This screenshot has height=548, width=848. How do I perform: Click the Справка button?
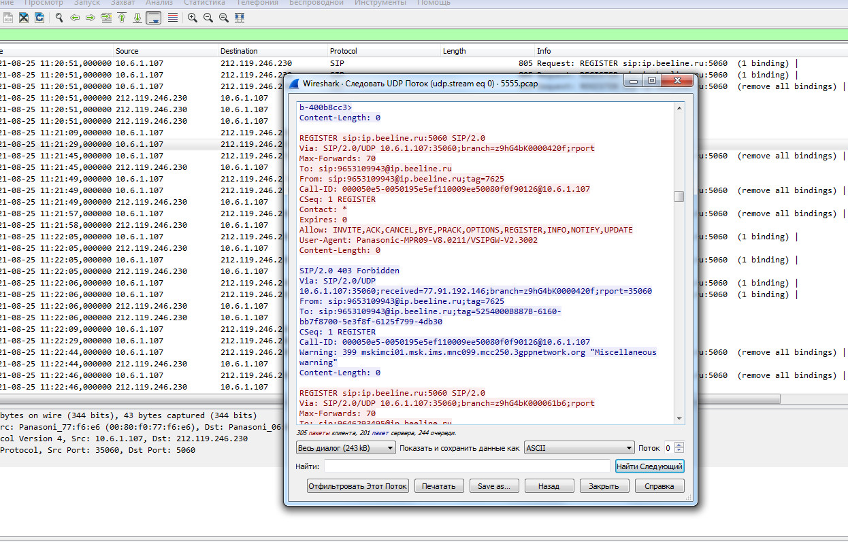point(659,486)
